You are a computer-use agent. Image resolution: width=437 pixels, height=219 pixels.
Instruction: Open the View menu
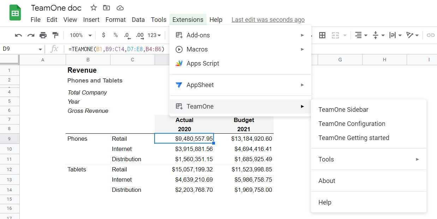point(70,20)
